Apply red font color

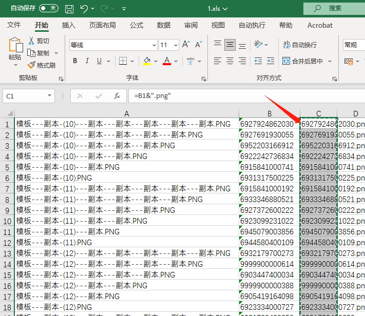pos(167,61)
